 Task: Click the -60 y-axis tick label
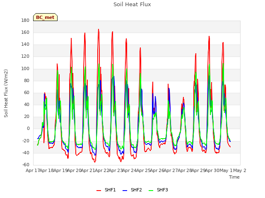[x=26, y=165]
